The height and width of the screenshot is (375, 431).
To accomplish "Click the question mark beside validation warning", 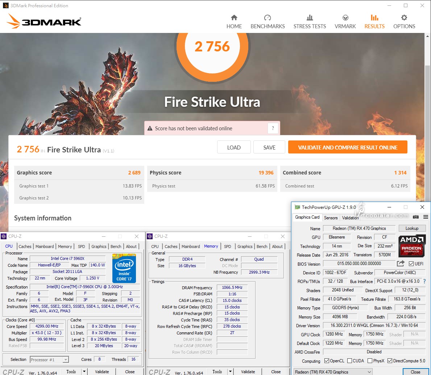I will coord(273,128).
